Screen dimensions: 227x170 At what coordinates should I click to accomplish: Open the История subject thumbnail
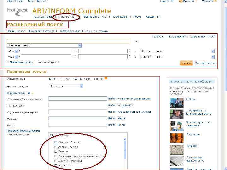click(x=177, y=150)
